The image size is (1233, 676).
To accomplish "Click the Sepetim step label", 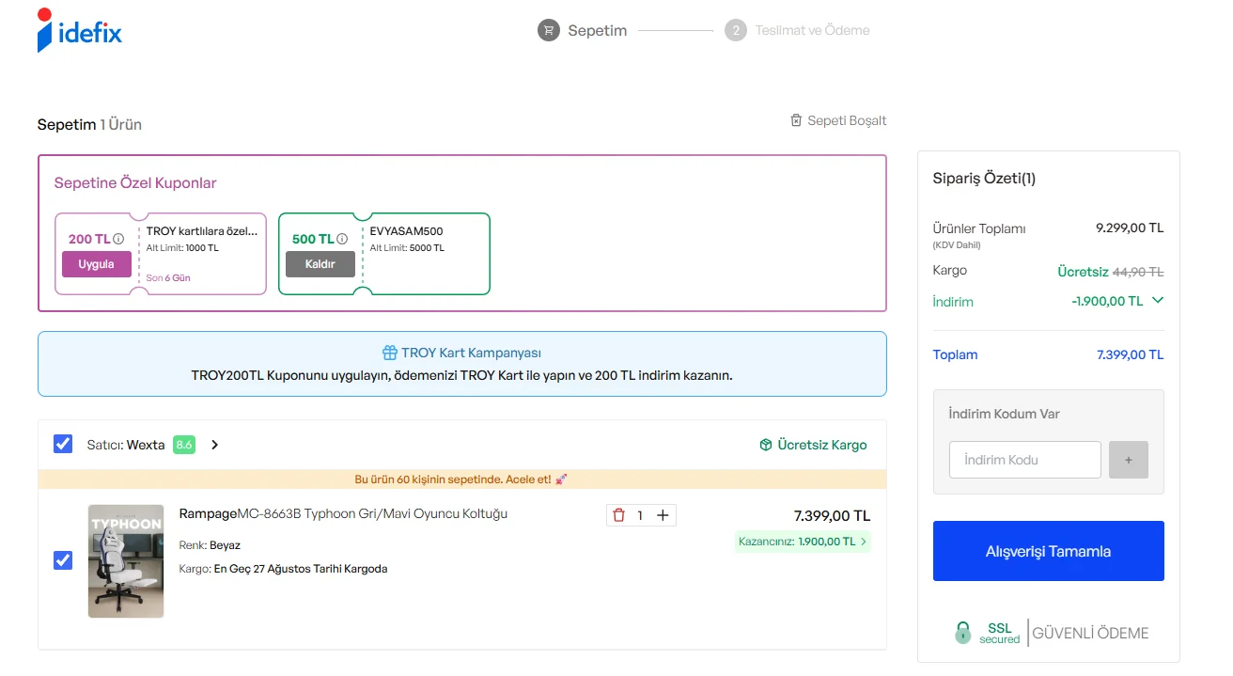I will 598,30.
